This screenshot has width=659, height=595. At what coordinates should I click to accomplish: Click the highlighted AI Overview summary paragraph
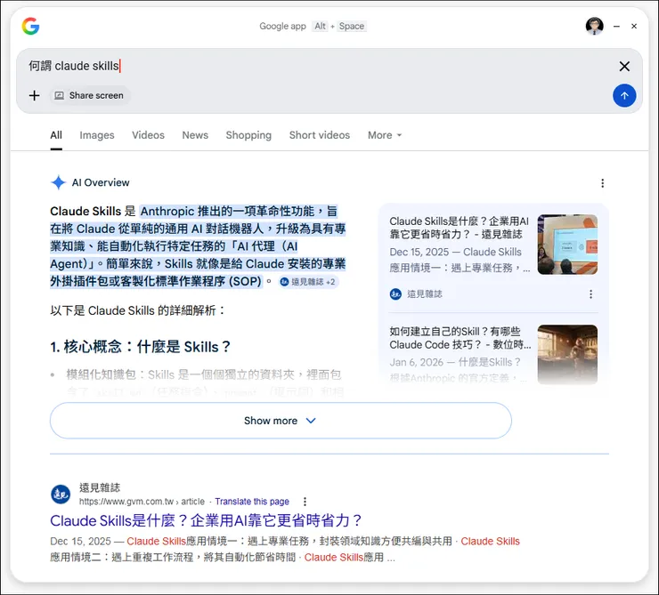(198, 246)
